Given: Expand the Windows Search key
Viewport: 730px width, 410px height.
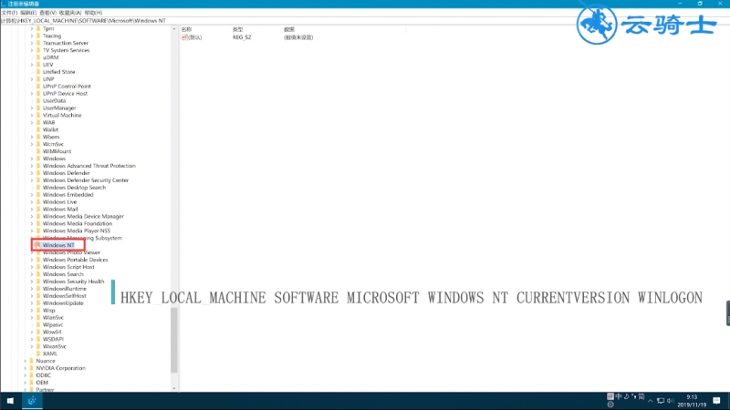Looking at the screenshot, I should pyautogui.click(x=32, y=274).
